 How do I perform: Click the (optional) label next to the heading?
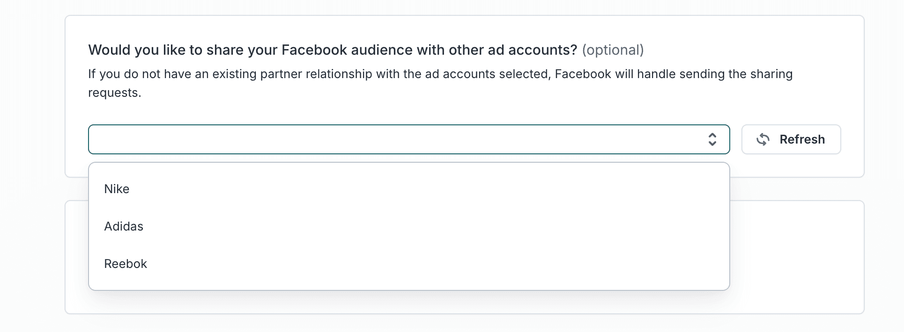[614, 50]
